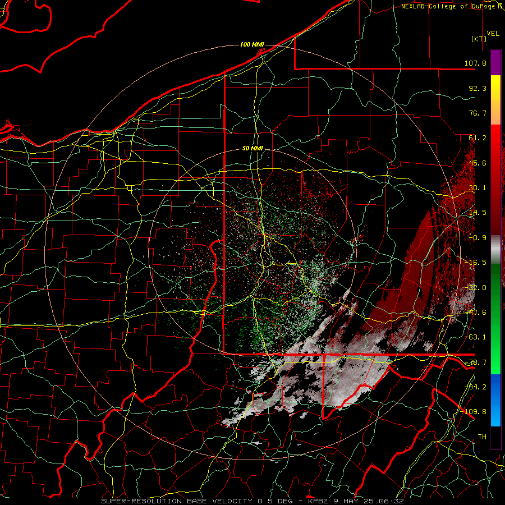This screenshot has width=505, height=505.
Task: Click the -78.7 velocity scale value
Action: 475,362
